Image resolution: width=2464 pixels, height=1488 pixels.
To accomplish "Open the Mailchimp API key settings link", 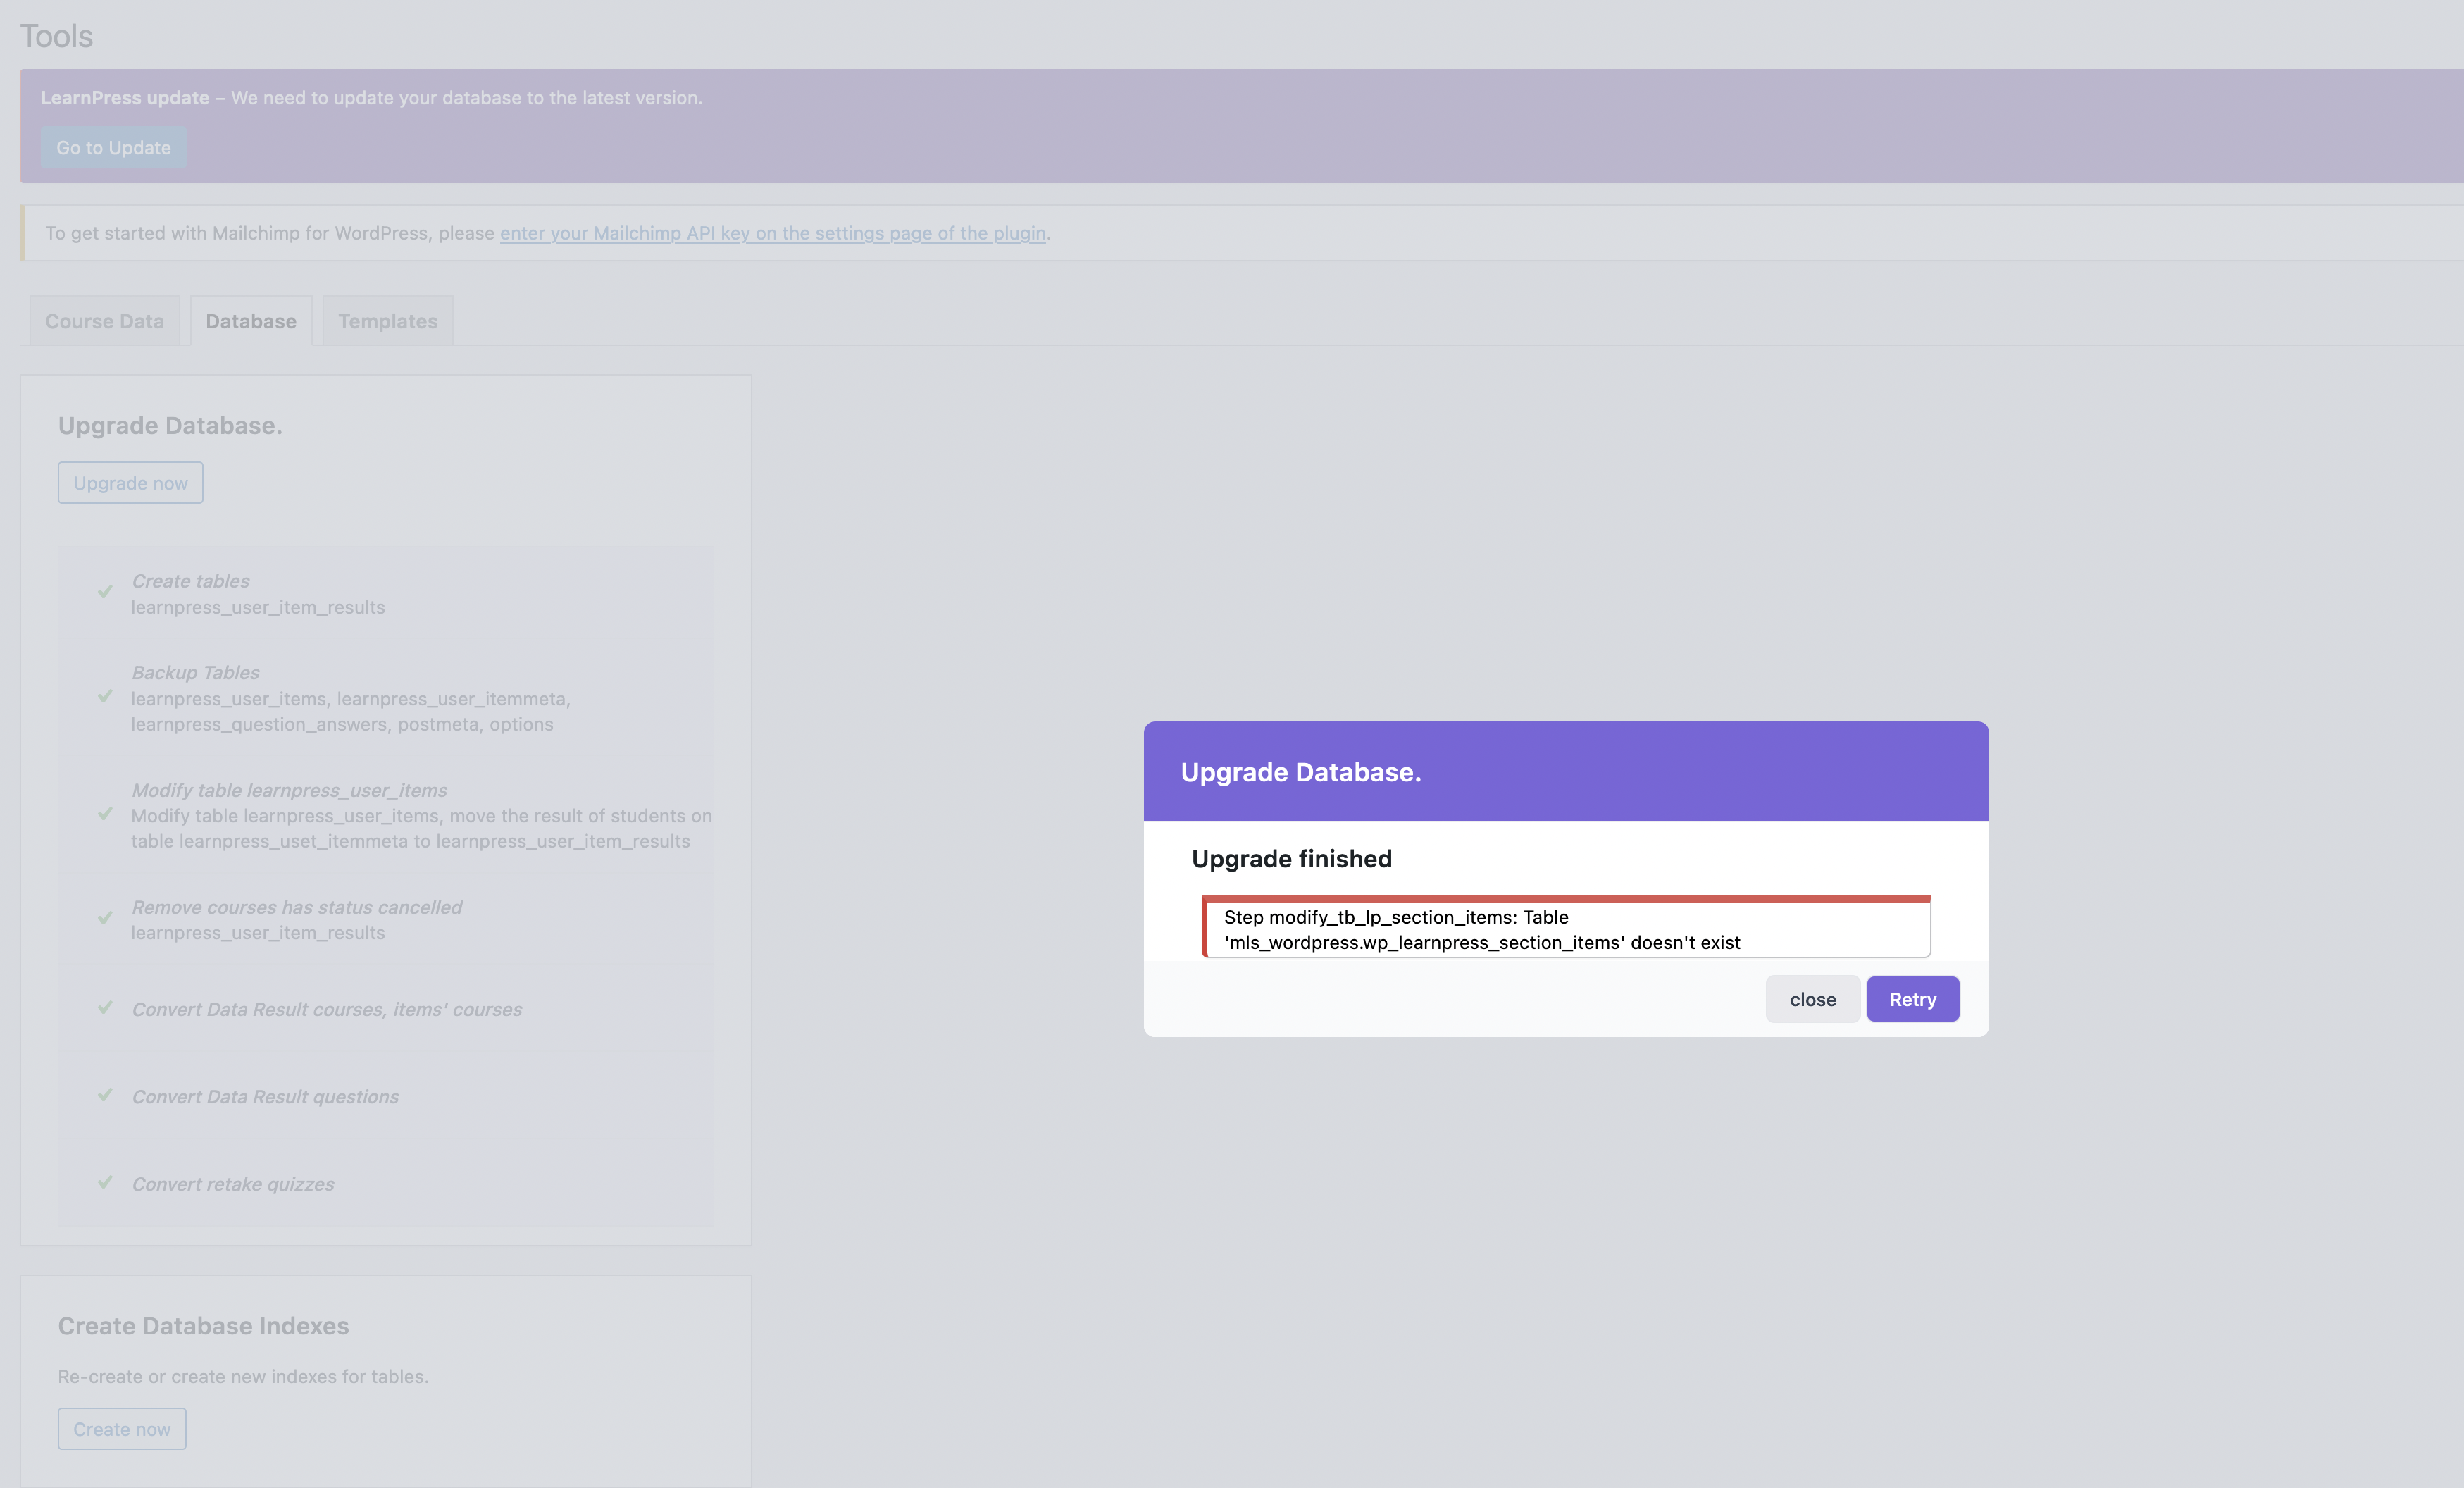I will click(773, 233).
